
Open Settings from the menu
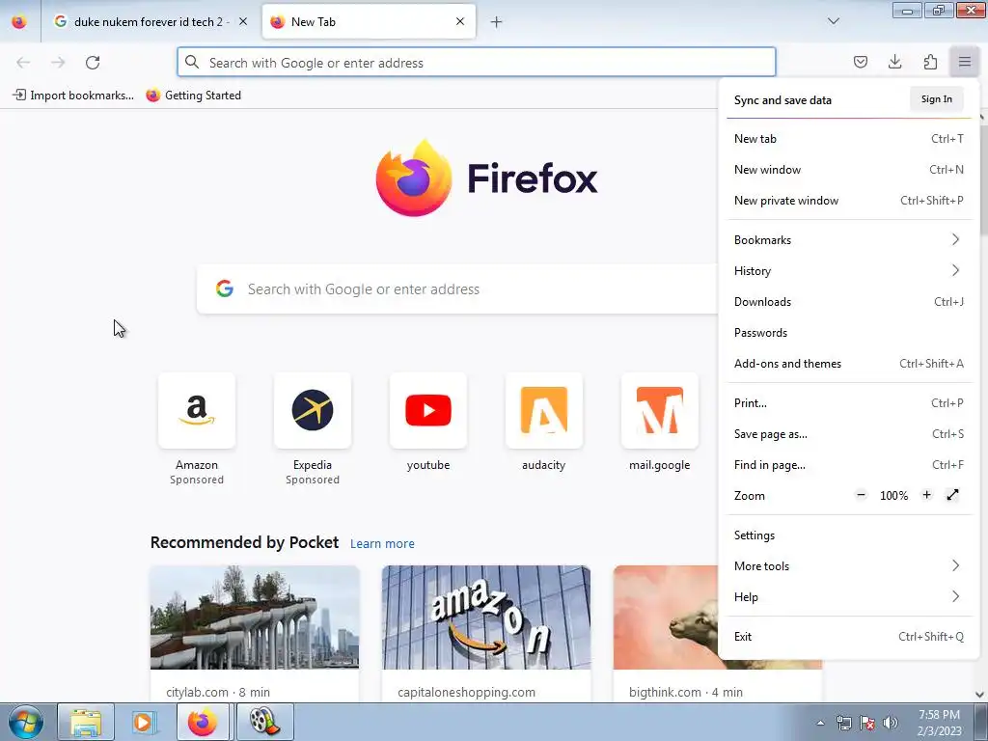[849, 535]
